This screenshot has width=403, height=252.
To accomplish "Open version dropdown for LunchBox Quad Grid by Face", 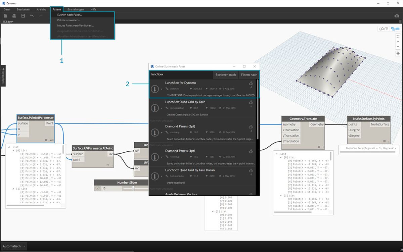I will pos(162,108).
